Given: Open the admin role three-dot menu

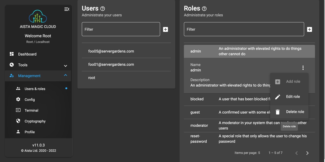Looking at the screenshot, I should tap(303, 68).
